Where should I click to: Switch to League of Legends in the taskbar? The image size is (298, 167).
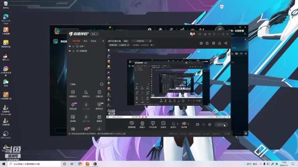coord(95,164)
